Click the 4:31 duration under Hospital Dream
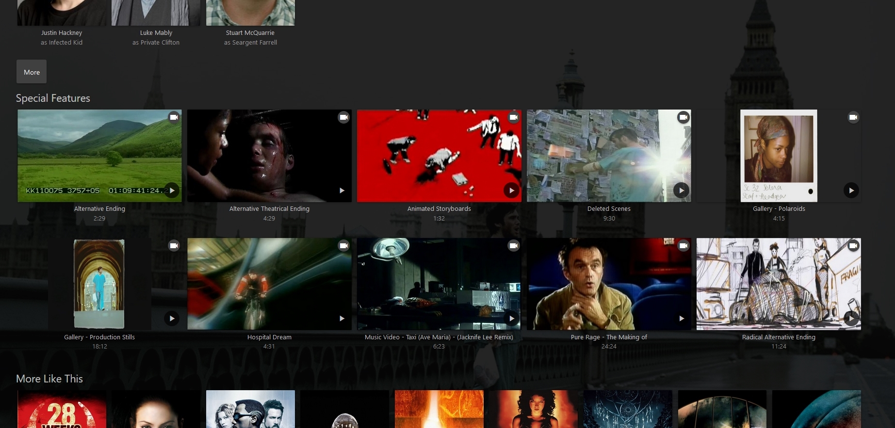 tap(269, 347)
